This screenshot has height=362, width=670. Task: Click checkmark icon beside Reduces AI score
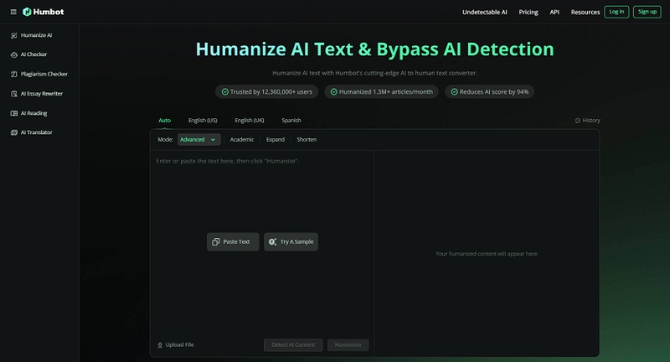pyautogui.click(x=454, y=92)
